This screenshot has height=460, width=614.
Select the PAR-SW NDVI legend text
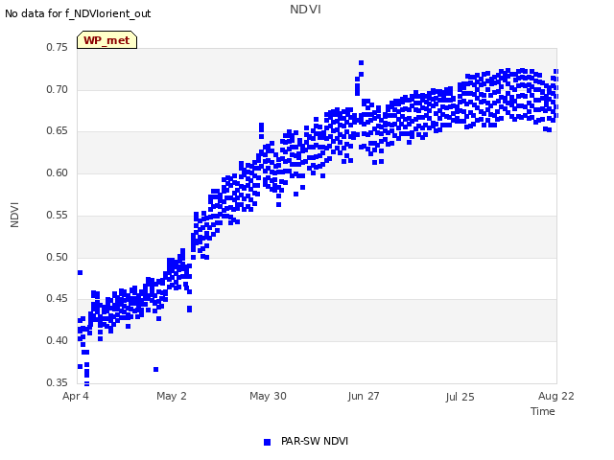coord(315,441)
